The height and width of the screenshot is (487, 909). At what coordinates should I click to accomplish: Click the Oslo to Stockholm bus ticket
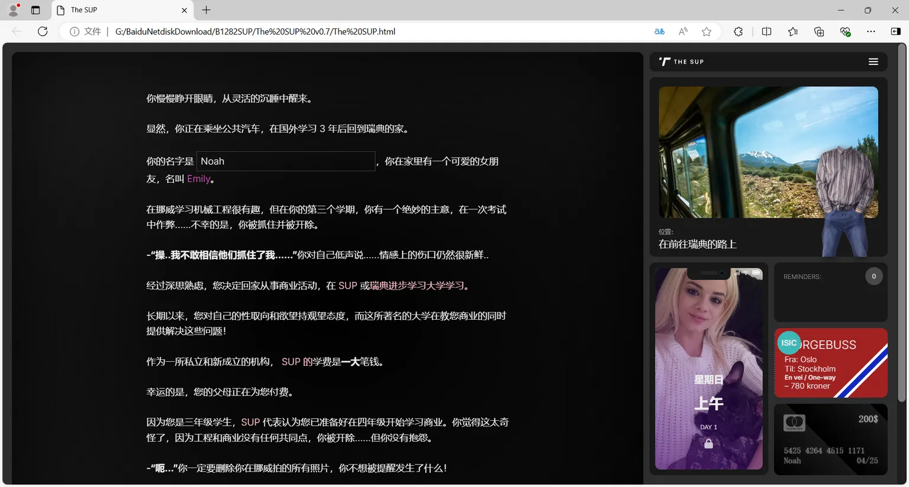point(830,363)
